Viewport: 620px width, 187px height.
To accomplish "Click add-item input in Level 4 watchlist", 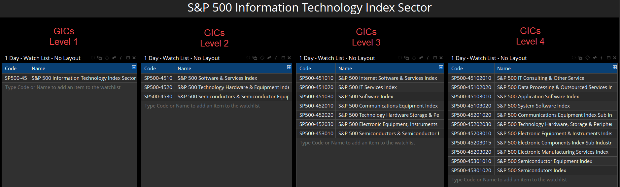I will pos(533,180).
